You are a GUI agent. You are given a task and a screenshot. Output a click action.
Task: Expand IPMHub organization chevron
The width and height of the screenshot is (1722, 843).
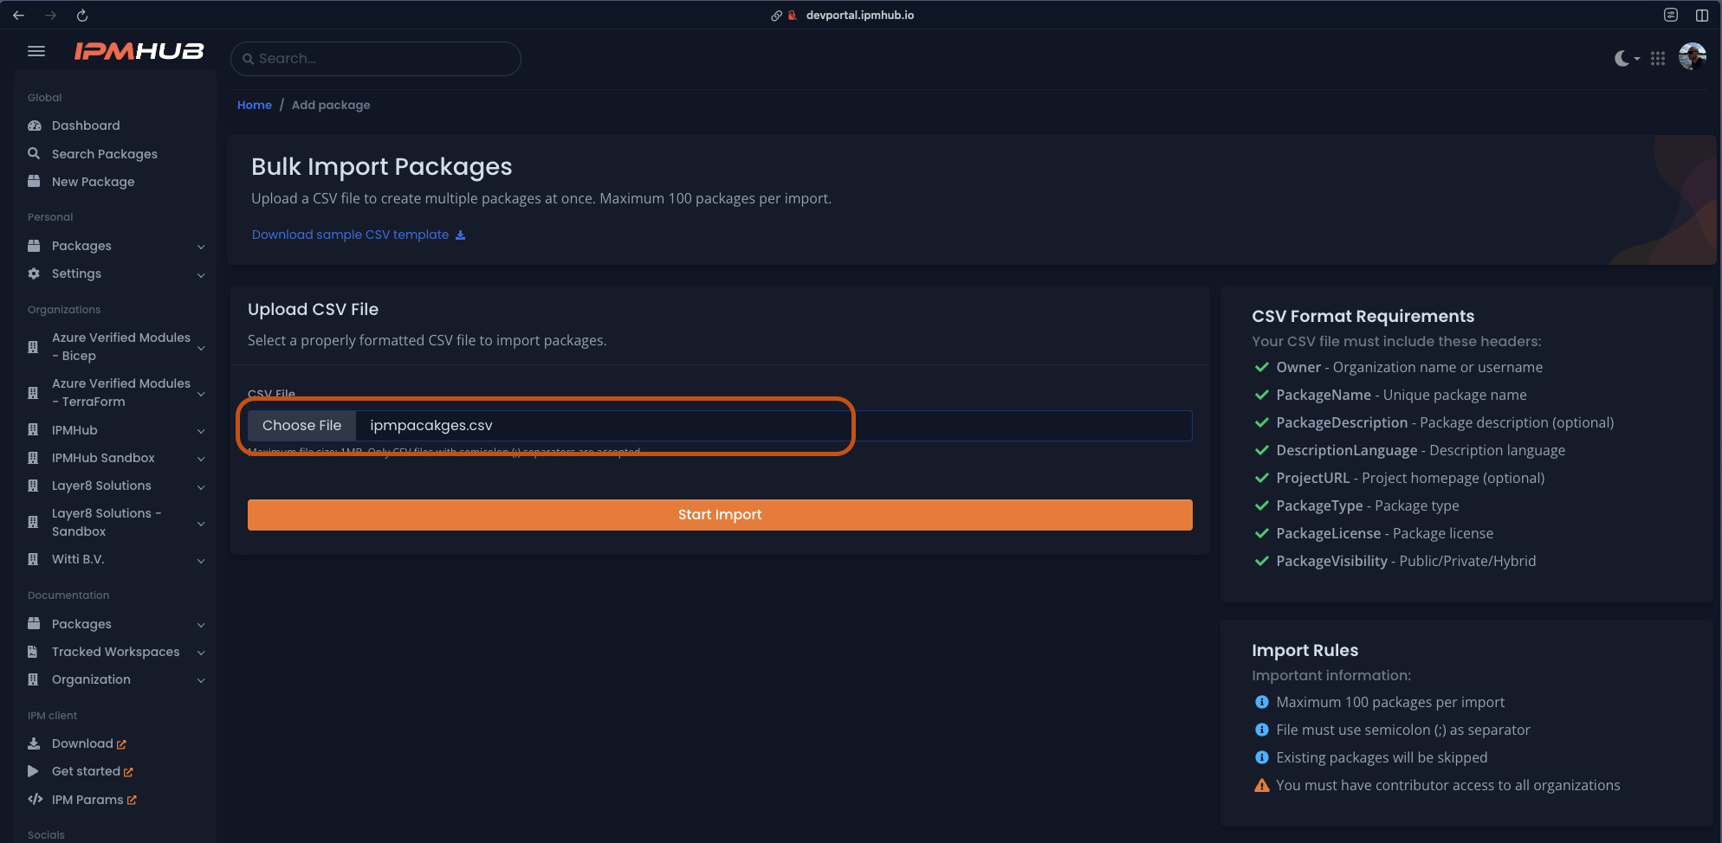coord(201,431)
